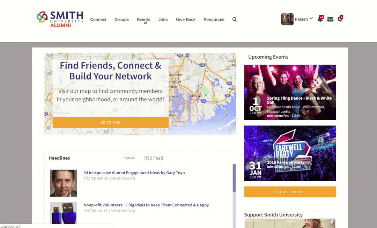Screen dimensions: 377x228
Task: Click the Headlines list scrollbar
Action: click(234, 178)
